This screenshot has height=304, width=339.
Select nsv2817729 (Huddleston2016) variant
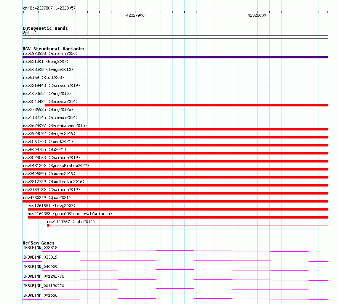54,182
